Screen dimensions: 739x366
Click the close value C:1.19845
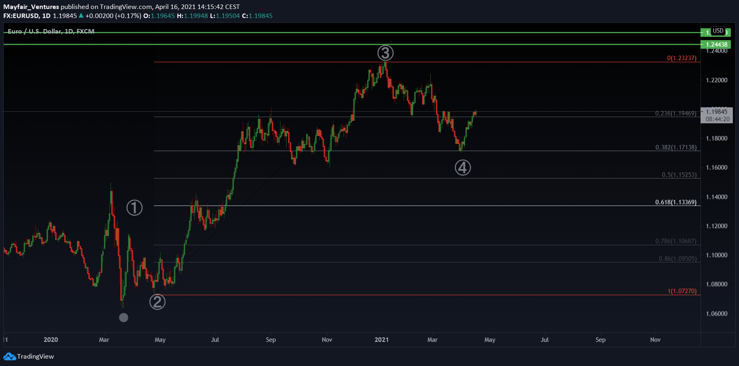pos(257,16)
